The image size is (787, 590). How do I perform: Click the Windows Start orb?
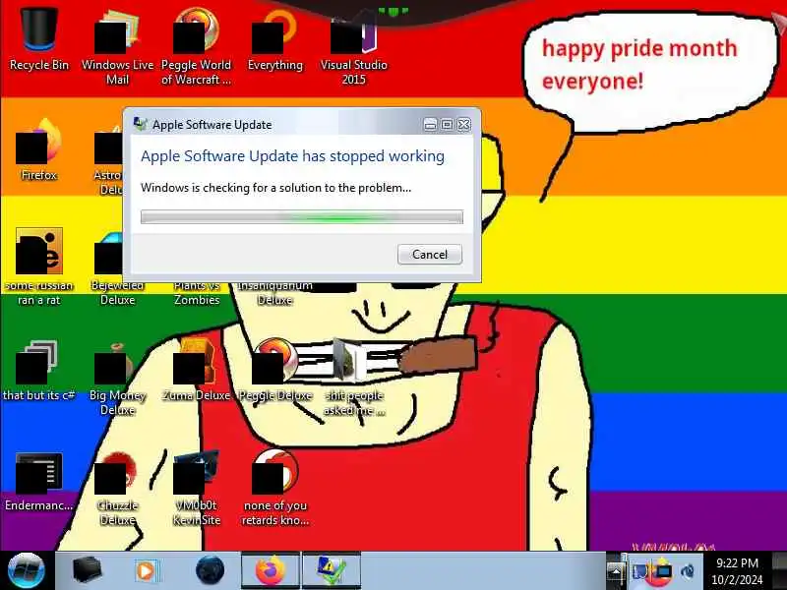coord(27,570)
